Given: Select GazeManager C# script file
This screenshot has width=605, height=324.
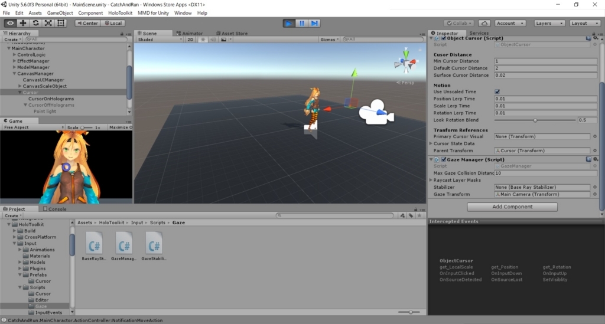Looking at the screenshot, I should click(x=124, y=246).
